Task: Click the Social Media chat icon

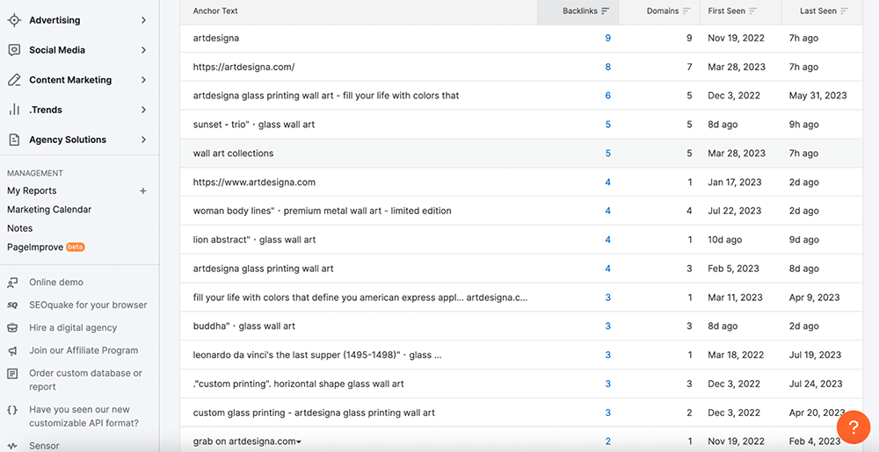Action: (x=15, y=50)
